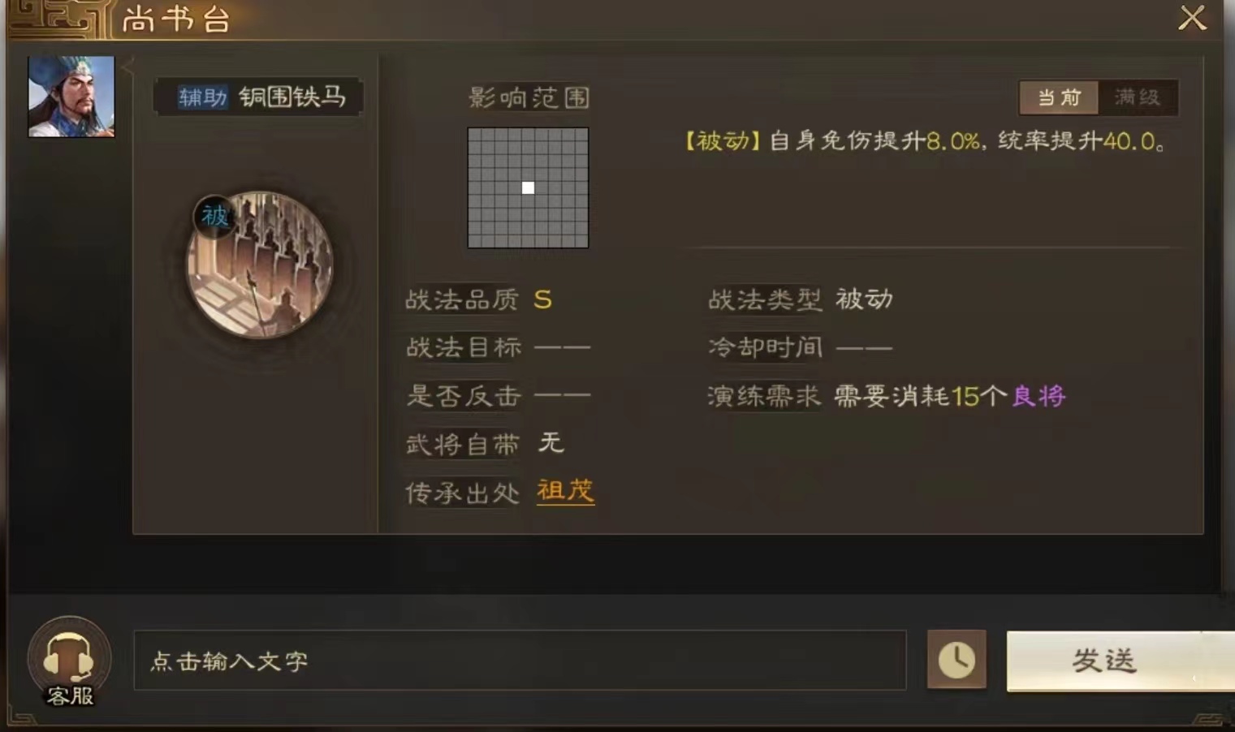The width and height of the screenshot is (1235, 732).
Task: Switch to the 满级 tab
Action: [x=1137, y=97]
